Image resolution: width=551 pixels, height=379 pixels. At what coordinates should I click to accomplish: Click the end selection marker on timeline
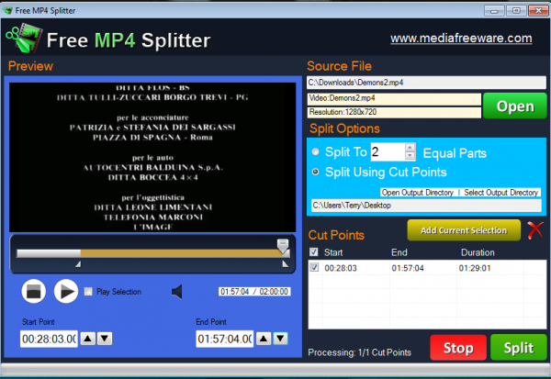click(x=285, y=263)
